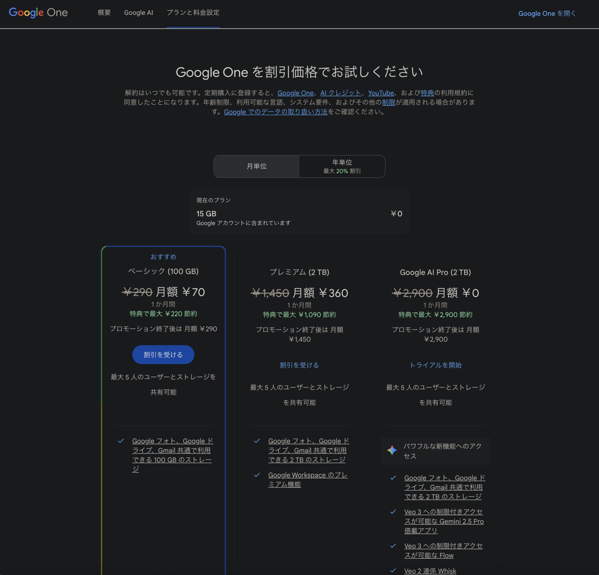599x575 pixels.
Task: Click the おすすめ label
Action: pyautogui.click(x=163, y=256)
